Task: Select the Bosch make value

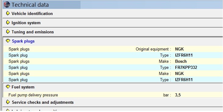Action: coord(181,61)
